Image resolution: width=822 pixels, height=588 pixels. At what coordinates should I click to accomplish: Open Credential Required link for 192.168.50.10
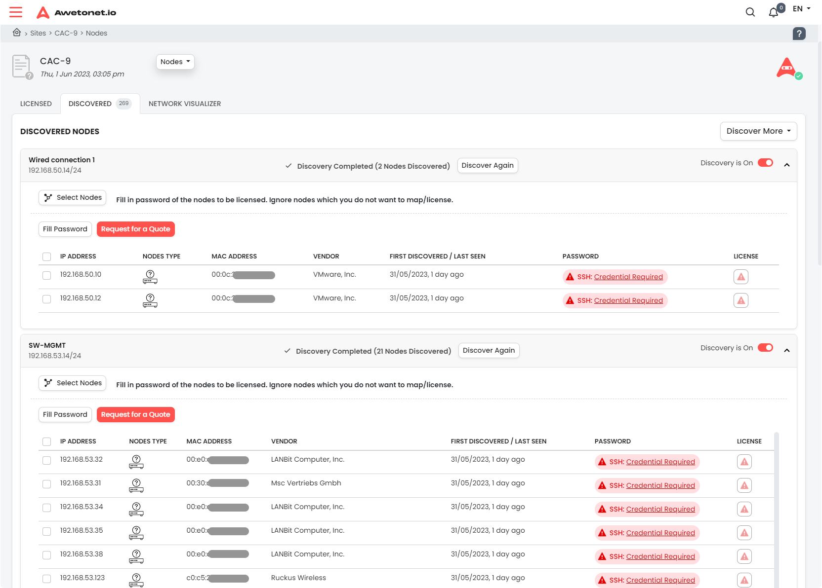pyautogui.click(x=628, y=277)
